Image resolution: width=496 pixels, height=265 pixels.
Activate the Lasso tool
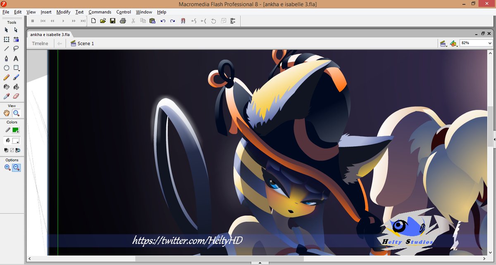click(x=16, y=49)
